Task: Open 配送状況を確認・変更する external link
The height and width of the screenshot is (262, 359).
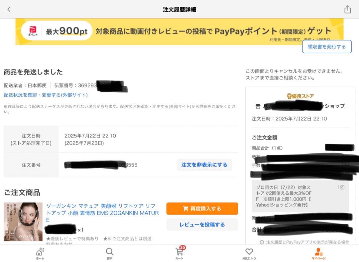Action: [46, 95]
